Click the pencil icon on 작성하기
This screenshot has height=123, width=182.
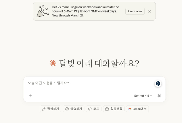(x=44, y=109)
